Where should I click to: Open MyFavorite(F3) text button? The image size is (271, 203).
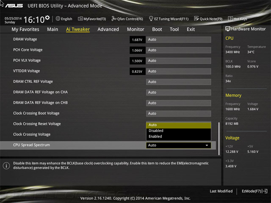(x=95, y=19)
